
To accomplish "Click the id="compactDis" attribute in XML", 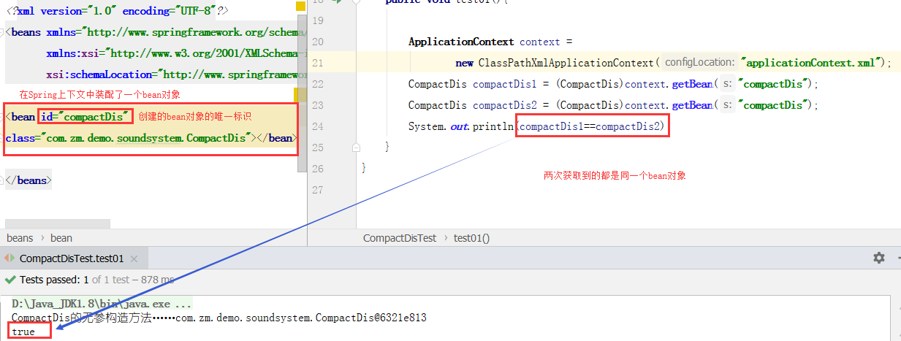I will [85, 116].
